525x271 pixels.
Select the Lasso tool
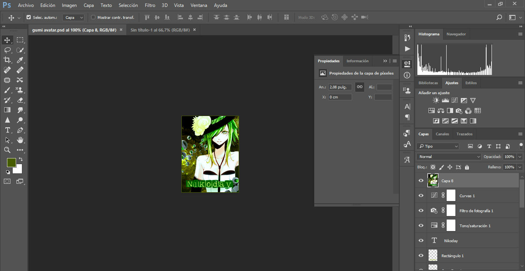point(7,50)
